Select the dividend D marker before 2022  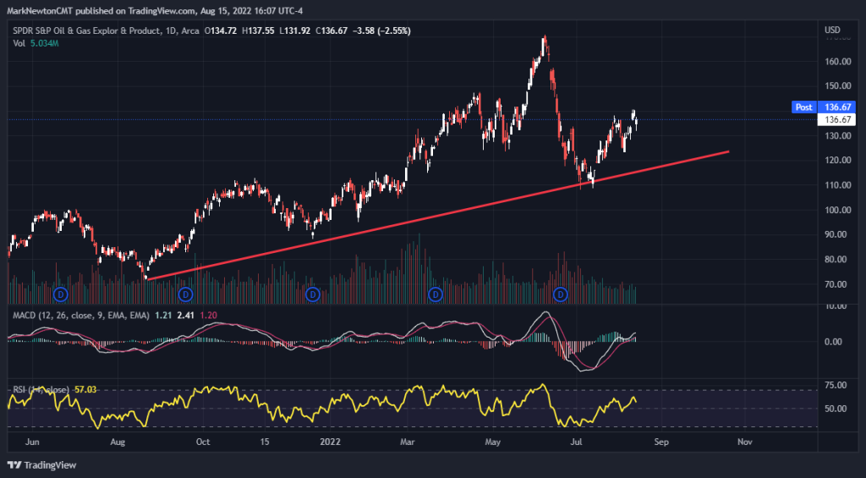click(x=313, y=294)
